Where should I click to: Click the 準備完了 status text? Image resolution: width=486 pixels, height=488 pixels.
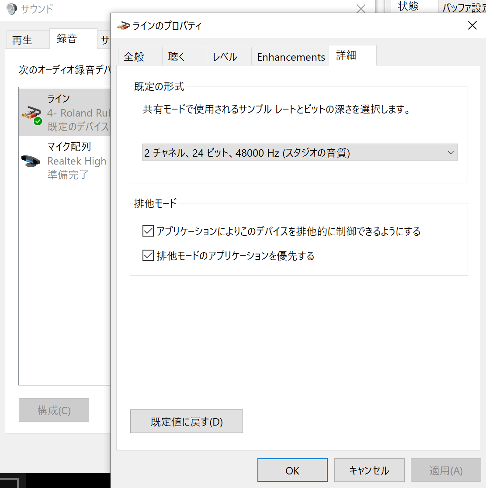point(68,175)
